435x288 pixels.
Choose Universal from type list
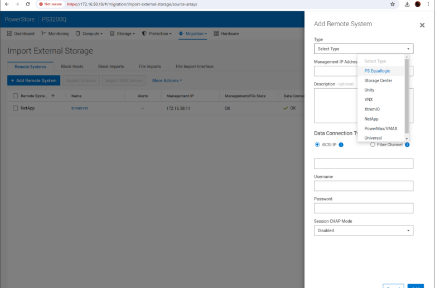(381, 138)
